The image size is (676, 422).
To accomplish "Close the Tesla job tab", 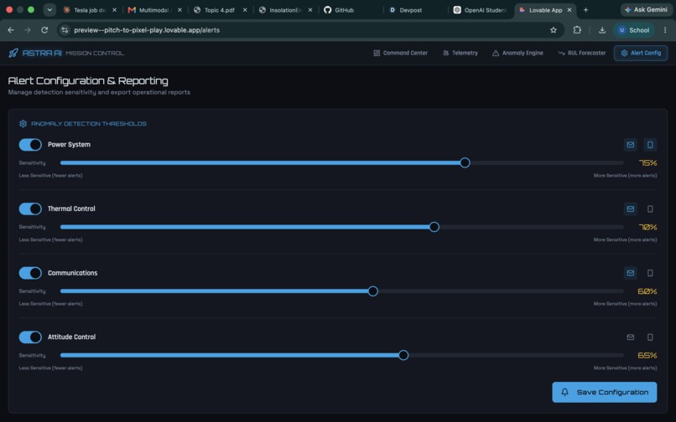I will coord(114,10).
